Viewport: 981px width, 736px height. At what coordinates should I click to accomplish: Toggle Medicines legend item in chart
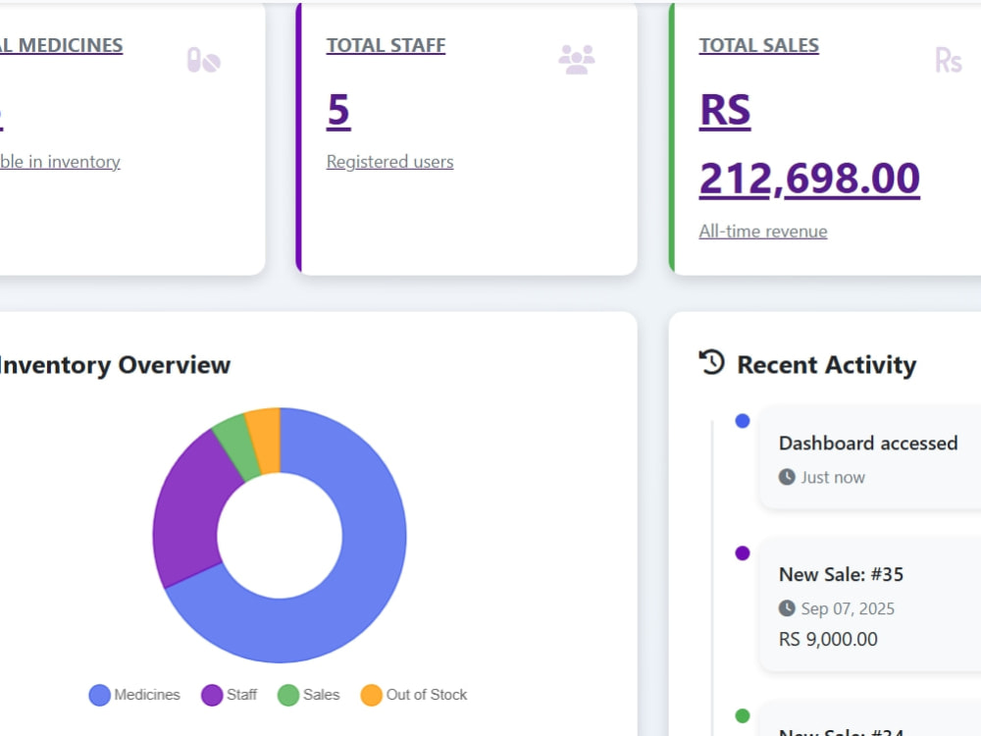(134, 695)
